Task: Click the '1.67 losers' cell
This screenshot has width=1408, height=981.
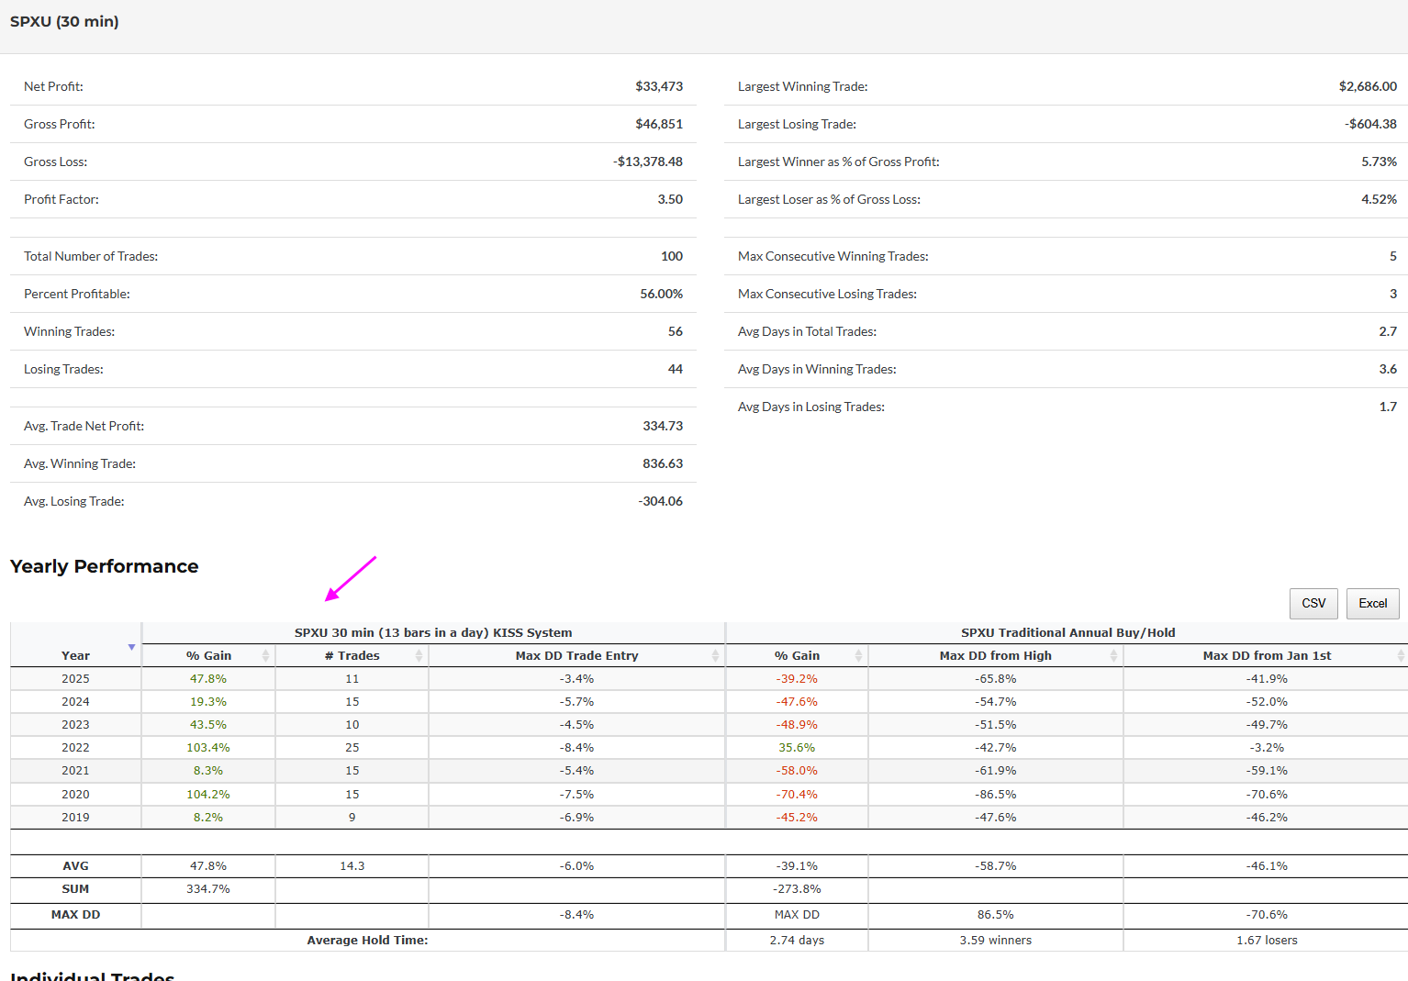Action: pos(1267,941)
